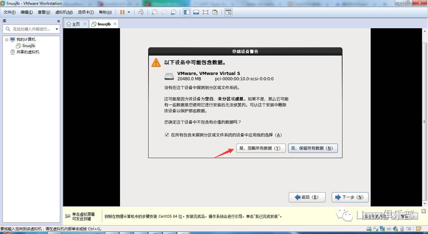Click the camera device status bar icon
The width and height of the screenshot is (428, 234).
pos(409,229)
